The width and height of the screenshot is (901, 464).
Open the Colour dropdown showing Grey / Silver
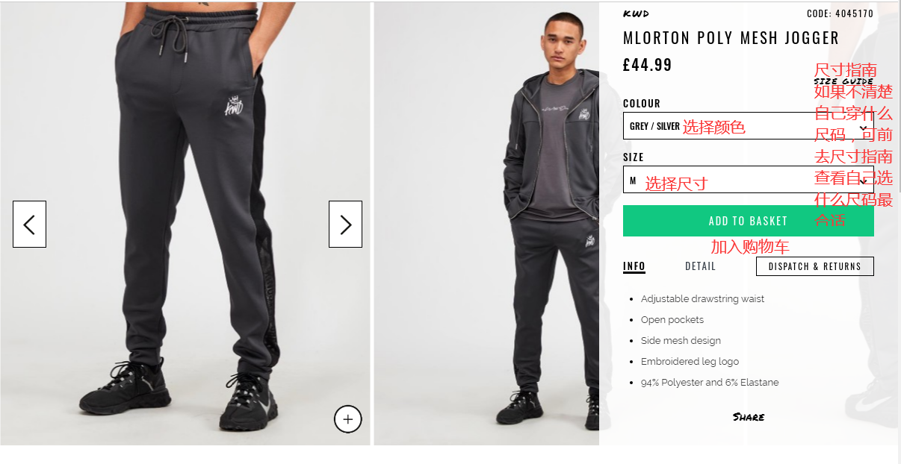(748, 126)
